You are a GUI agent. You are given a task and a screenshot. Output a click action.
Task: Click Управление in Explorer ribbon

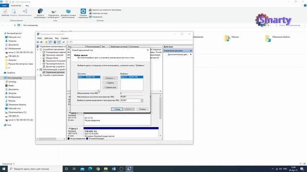click(96, 17)
